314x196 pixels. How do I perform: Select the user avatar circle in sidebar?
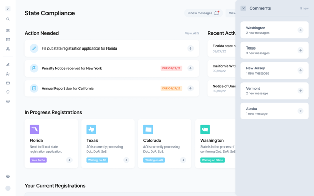8,188
